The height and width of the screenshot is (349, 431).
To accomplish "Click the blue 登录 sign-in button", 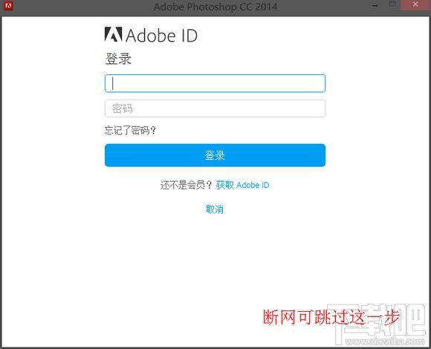I will coord(215,155).
